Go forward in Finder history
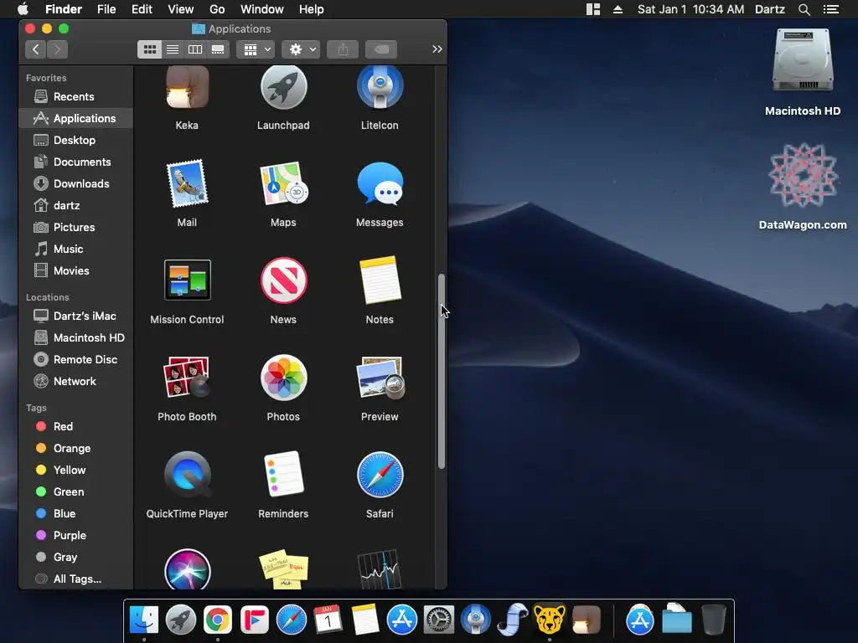This screenshot has width=858, height=643. coord(58,49)
